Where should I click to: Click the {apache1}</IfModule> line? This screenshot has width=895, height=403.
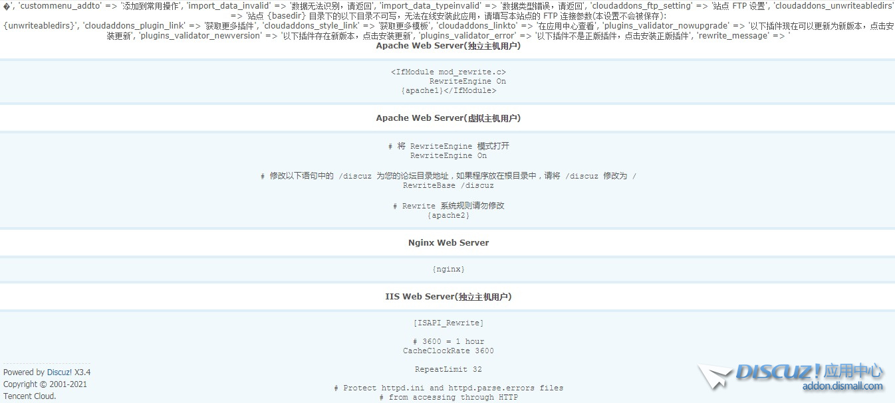(448, 90)
